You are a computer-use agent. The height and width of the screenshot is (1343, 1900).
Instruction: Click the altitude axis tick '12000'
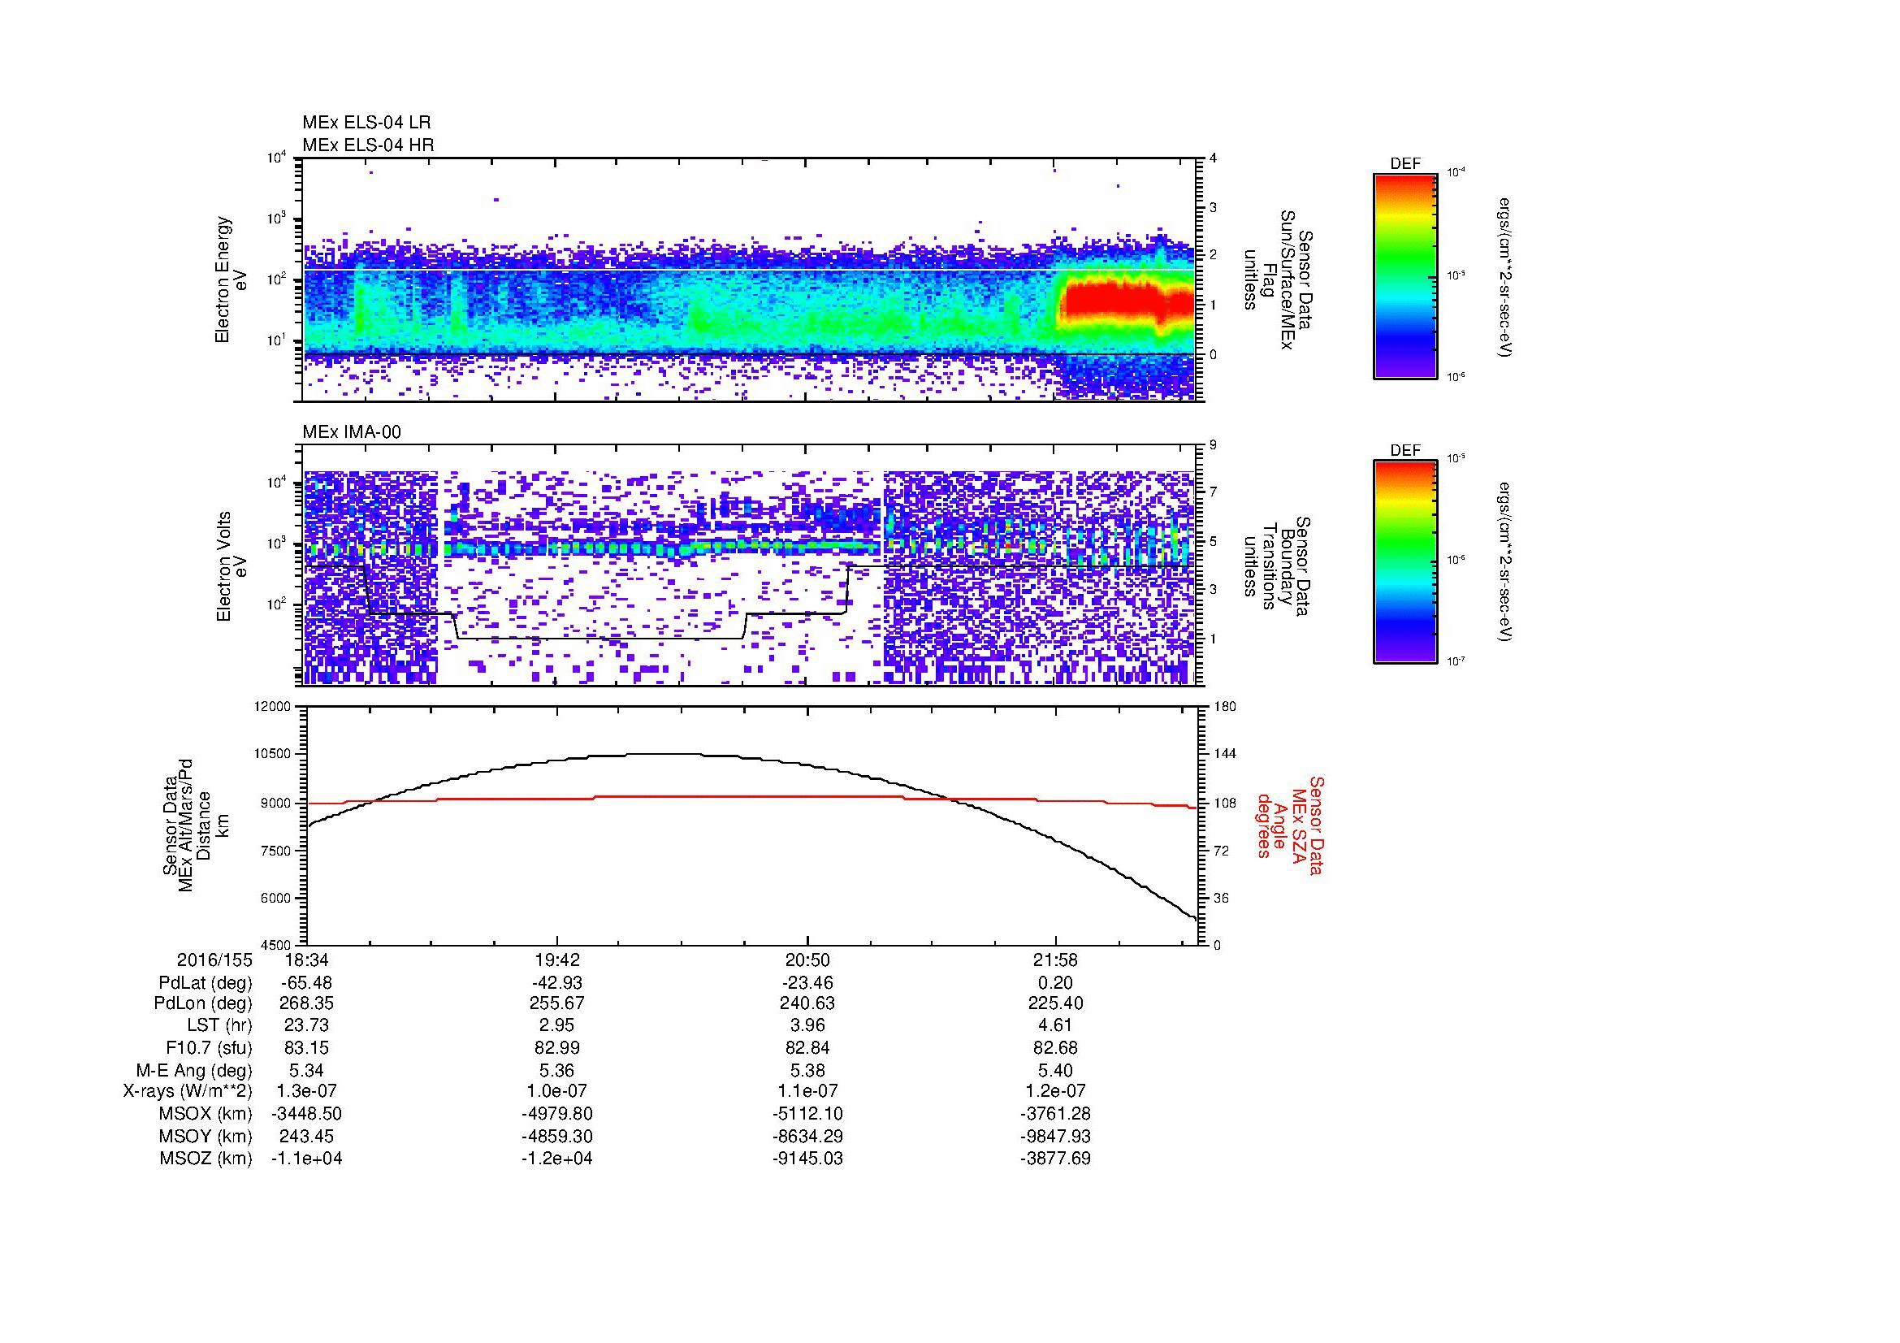click(x=273, y=707)
